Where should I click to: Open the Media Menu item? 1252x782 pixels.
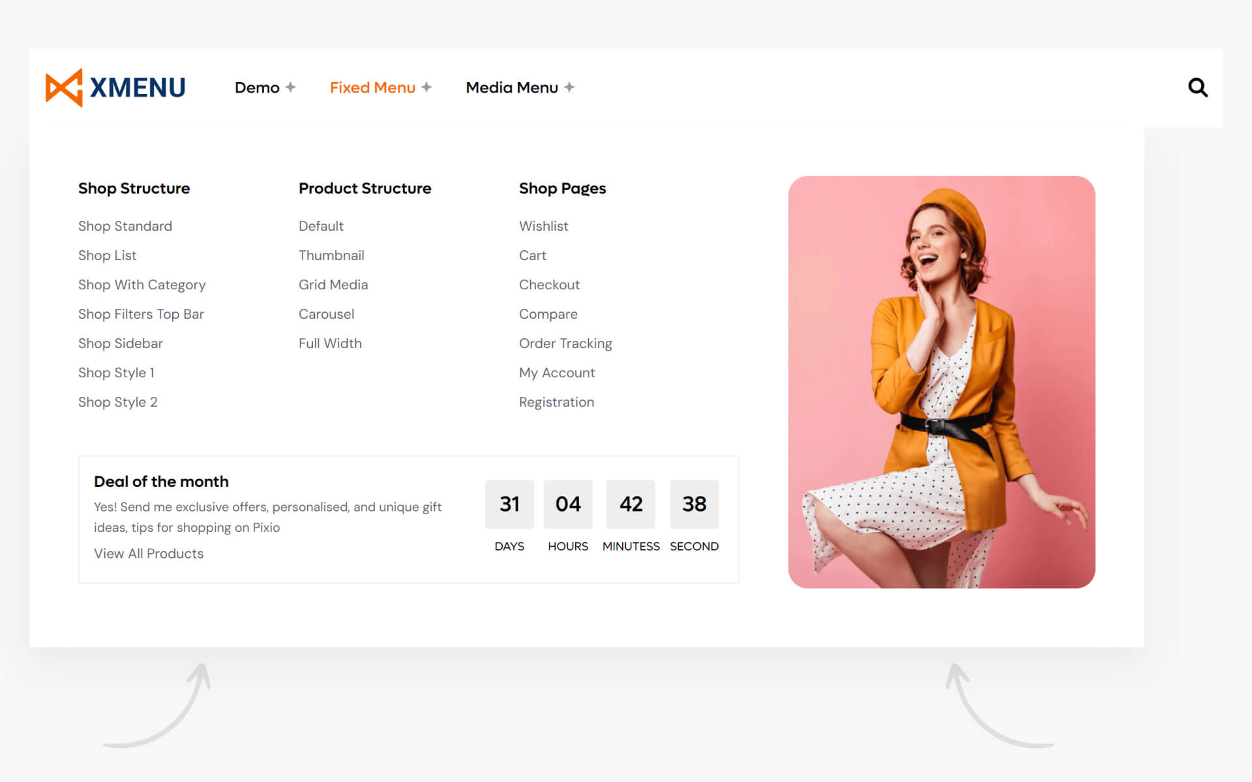[511, 87]
